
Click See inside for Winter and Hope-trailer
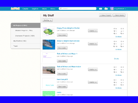(62, 74)
